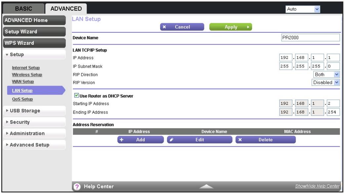
Task: Click the MAC Address column header
Action: pyautogui.click(x=297, y=132)
